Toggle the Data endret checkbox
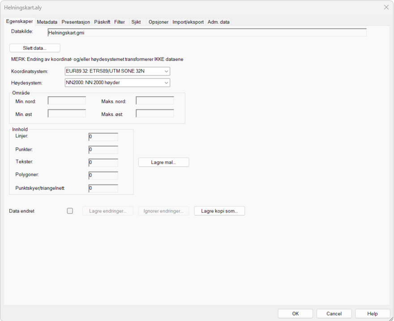Viewport: 394px width, 321px height. click(70, 211)
